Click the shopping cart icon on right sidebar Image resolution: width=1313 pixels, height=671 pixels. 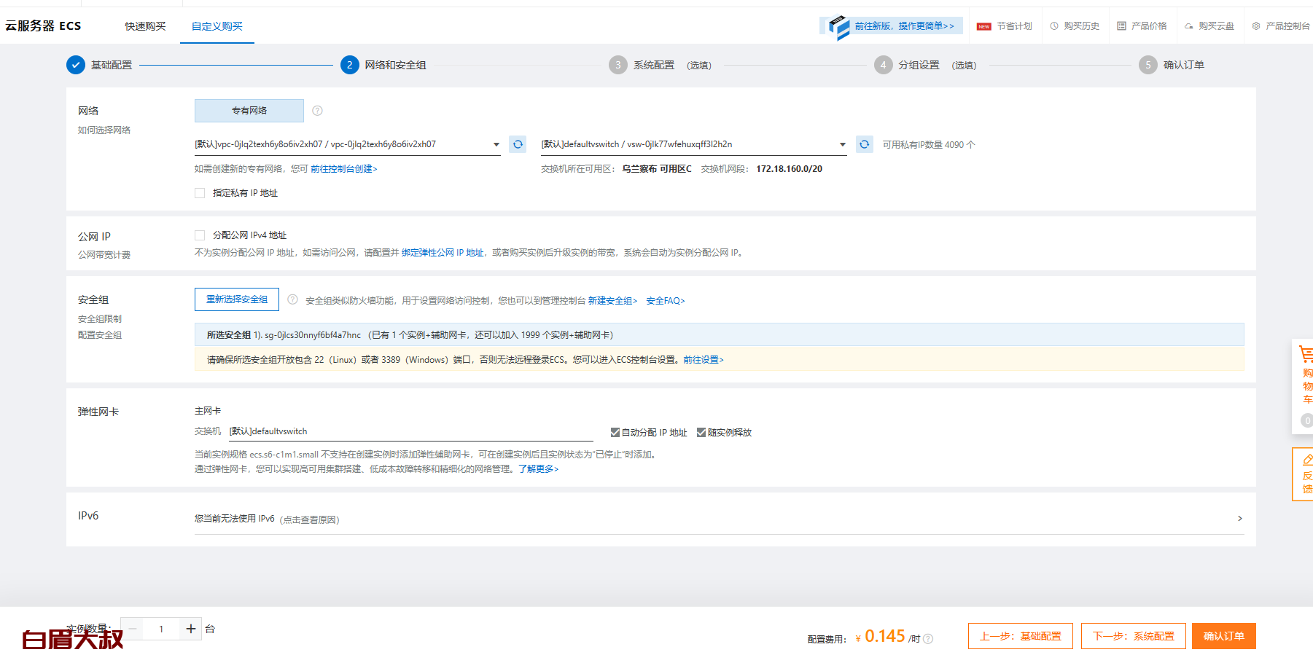pyautogui.click(x=1306, y=355)
